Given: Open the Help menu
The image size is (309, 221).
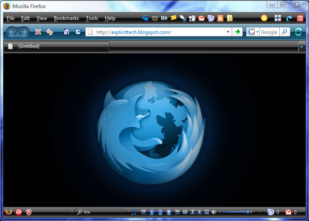Looking at the screenshot, I should point(110,18).
